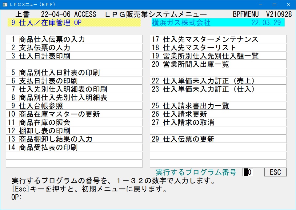The width and height of the screenshot is (296, 210).
Task: Click the ＬＰＧ販売業システムメニュー title
Action: coord(156,14)
